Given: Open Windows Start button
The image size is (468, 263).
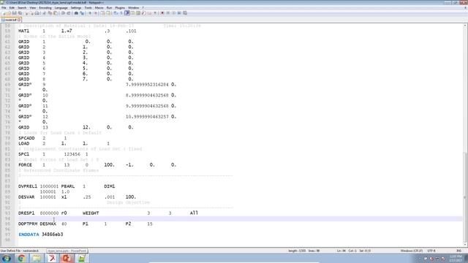Looking at the screenshot, I should tap(7, 258).
